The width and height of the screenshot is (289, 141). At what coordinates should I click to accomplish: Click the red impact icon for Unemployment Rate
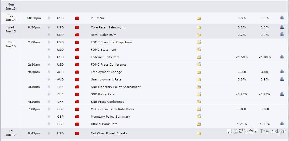point(77,79)
